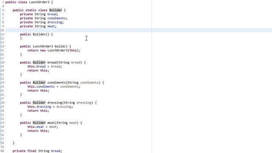Click the highlighted Builder return type on line 18
Screen dimensions: 272x153
coord(39,62)
